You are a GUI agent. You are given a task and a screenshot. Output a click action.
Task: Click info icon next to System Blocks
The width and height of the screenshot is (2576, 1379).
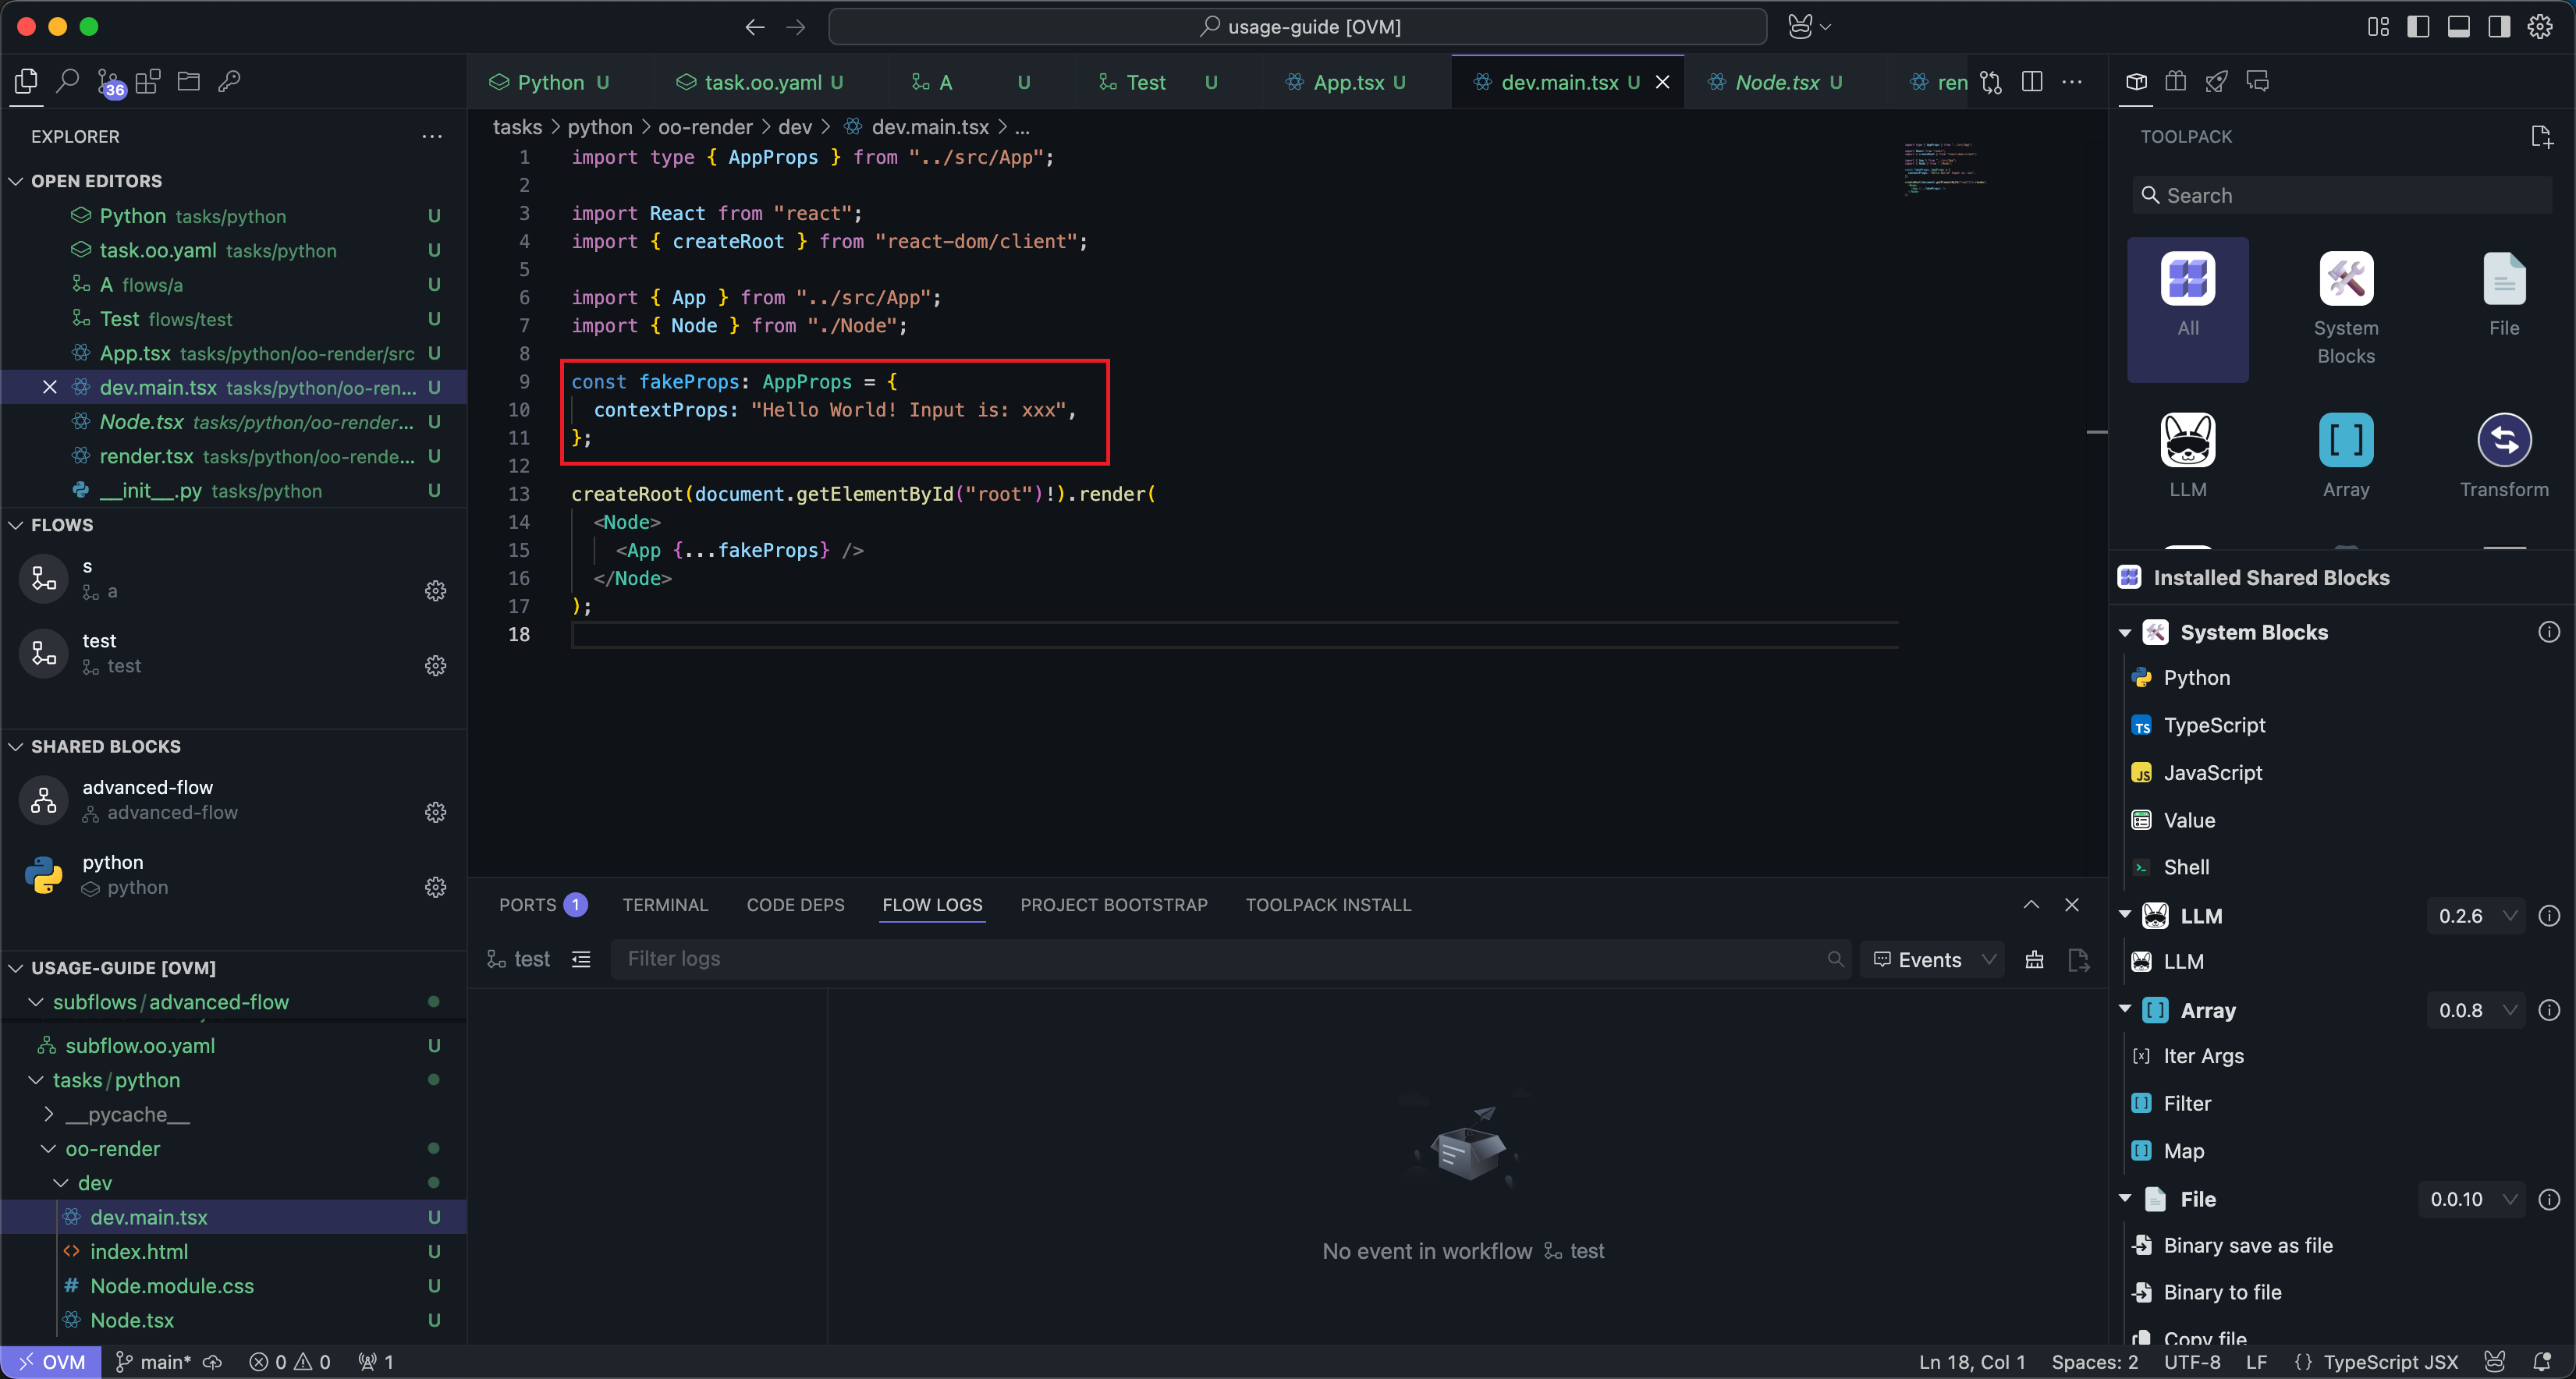point(2548,632)
